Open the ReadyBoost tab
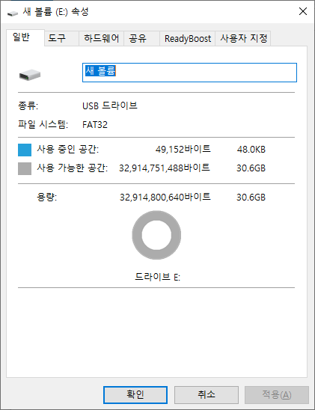Image resolution: width=315 pixels, height=410 pixels. pos(188,39)
